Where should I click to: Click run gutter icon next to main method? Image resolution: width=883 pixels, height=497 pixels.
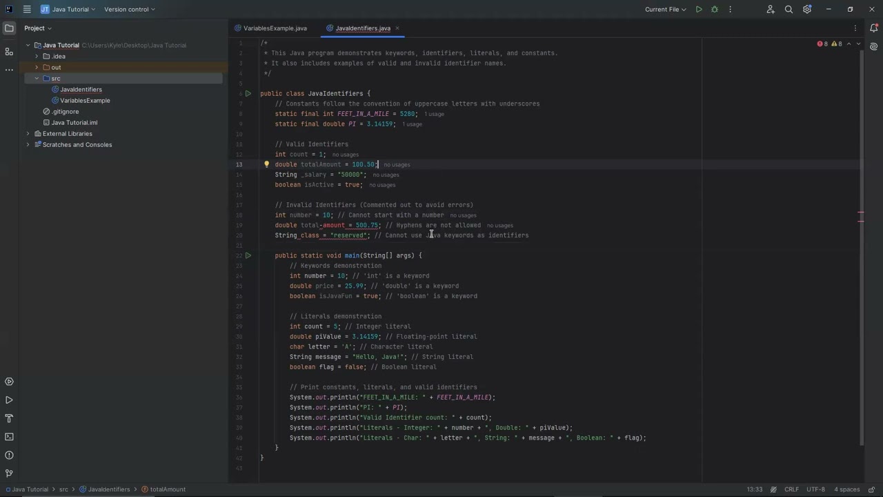tap(248, 255)
